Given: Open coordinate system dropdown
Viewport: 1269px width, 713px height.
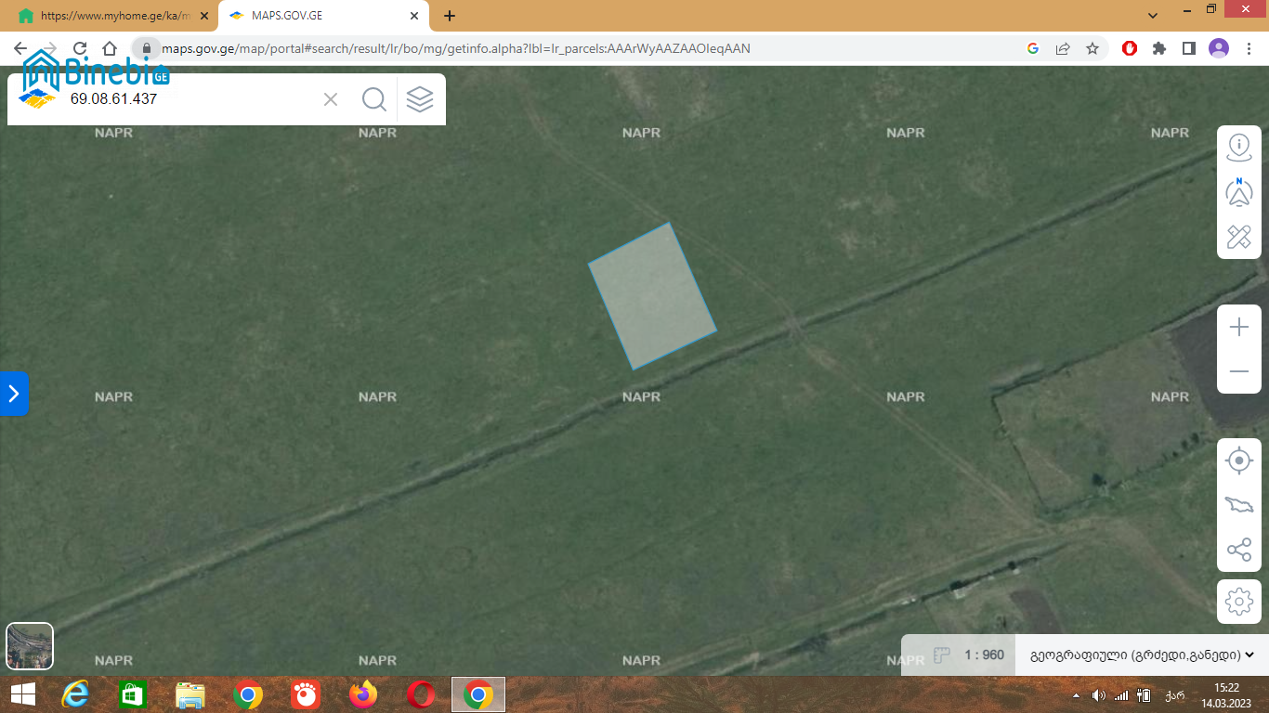Looking at the screenshot, I should pos(1142,655).
